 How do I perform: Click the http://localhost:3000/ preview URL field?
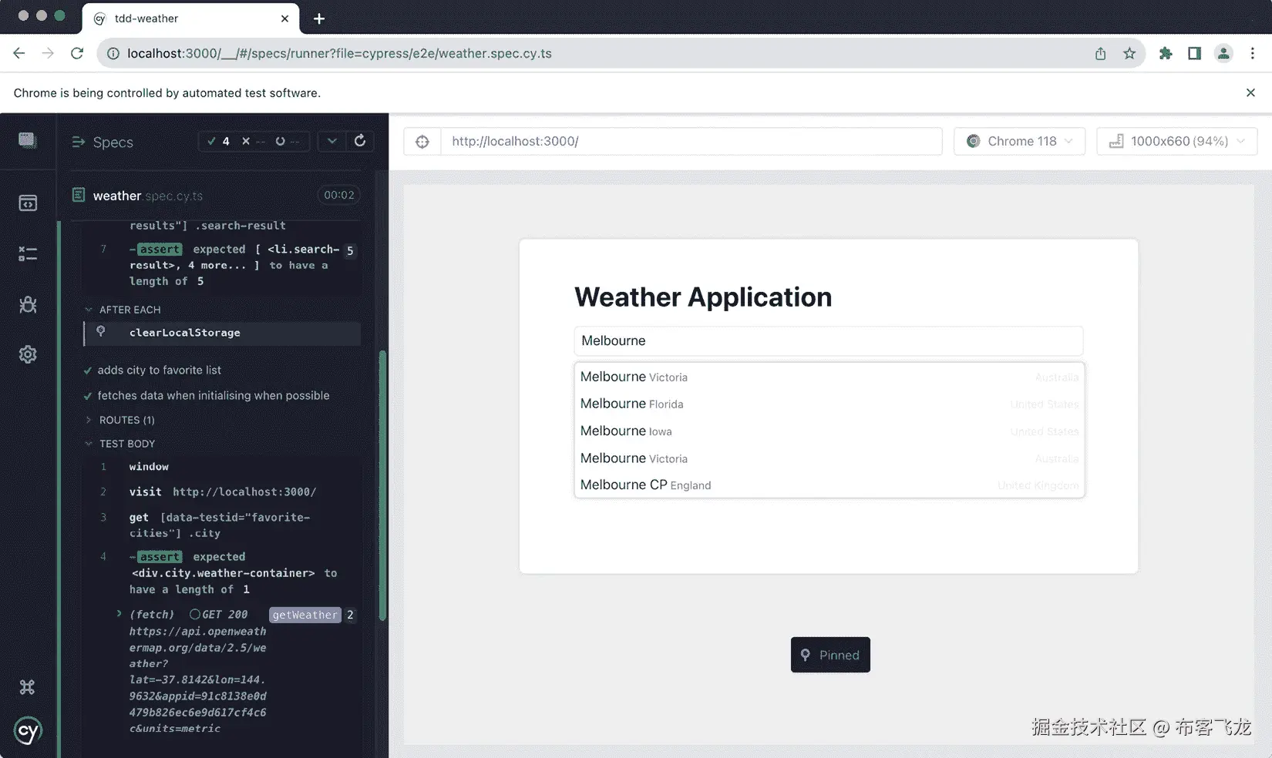click(692, 141)
